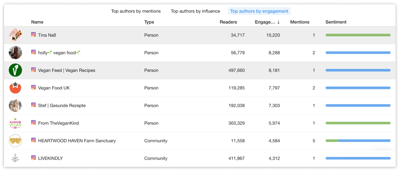
Task: Click Instagram icon beside Vegan Feed
Action: pos(33,70)
